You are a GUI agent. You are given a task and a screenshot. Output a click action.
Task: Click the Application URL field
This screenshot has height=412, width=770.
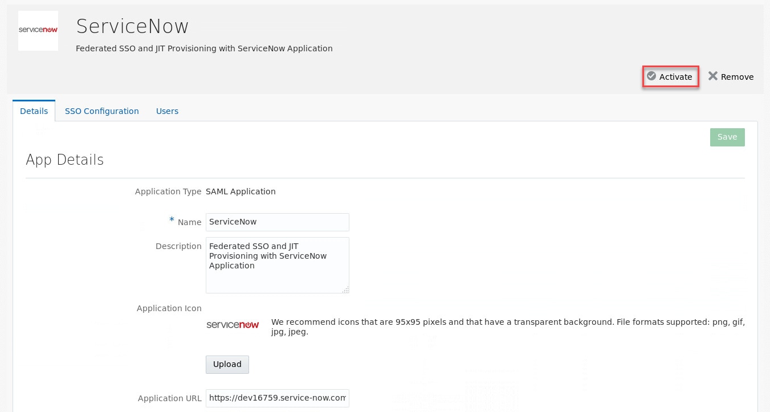click(277, 398)
